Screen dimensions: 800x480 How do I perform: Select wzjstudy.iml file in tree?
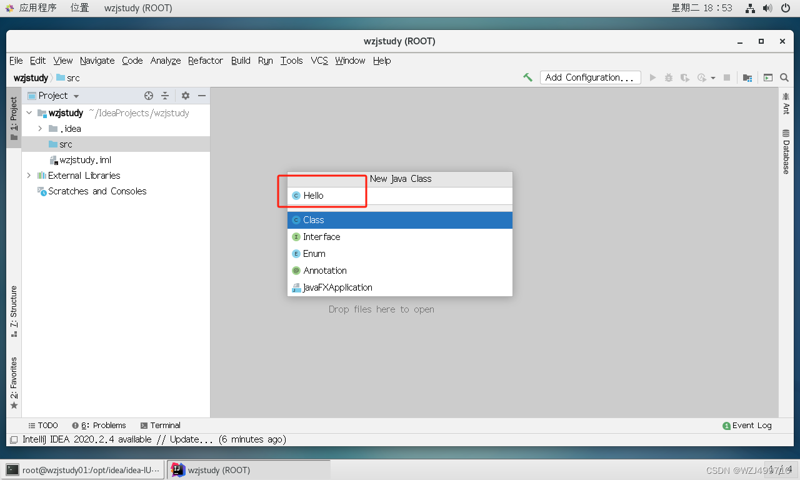[116, 160]
